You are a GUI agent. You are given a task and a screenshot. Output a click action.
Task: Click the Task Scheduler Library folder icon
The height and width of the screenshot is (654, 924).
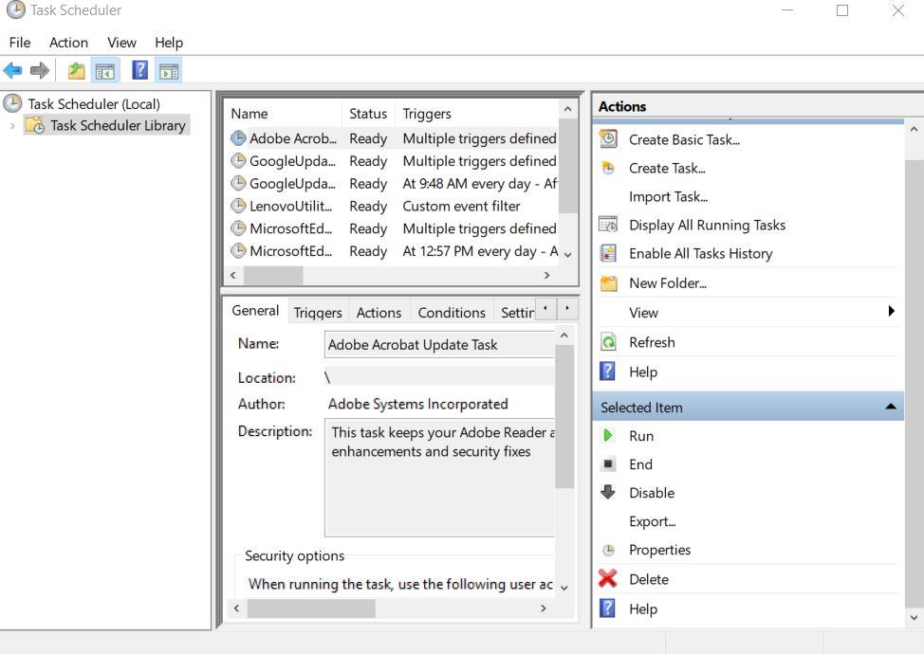35,125
